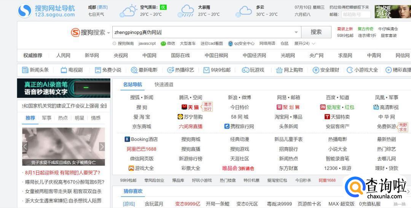
Task: Click the heavy rain weather icon
Action: click(x=186, y=11)
